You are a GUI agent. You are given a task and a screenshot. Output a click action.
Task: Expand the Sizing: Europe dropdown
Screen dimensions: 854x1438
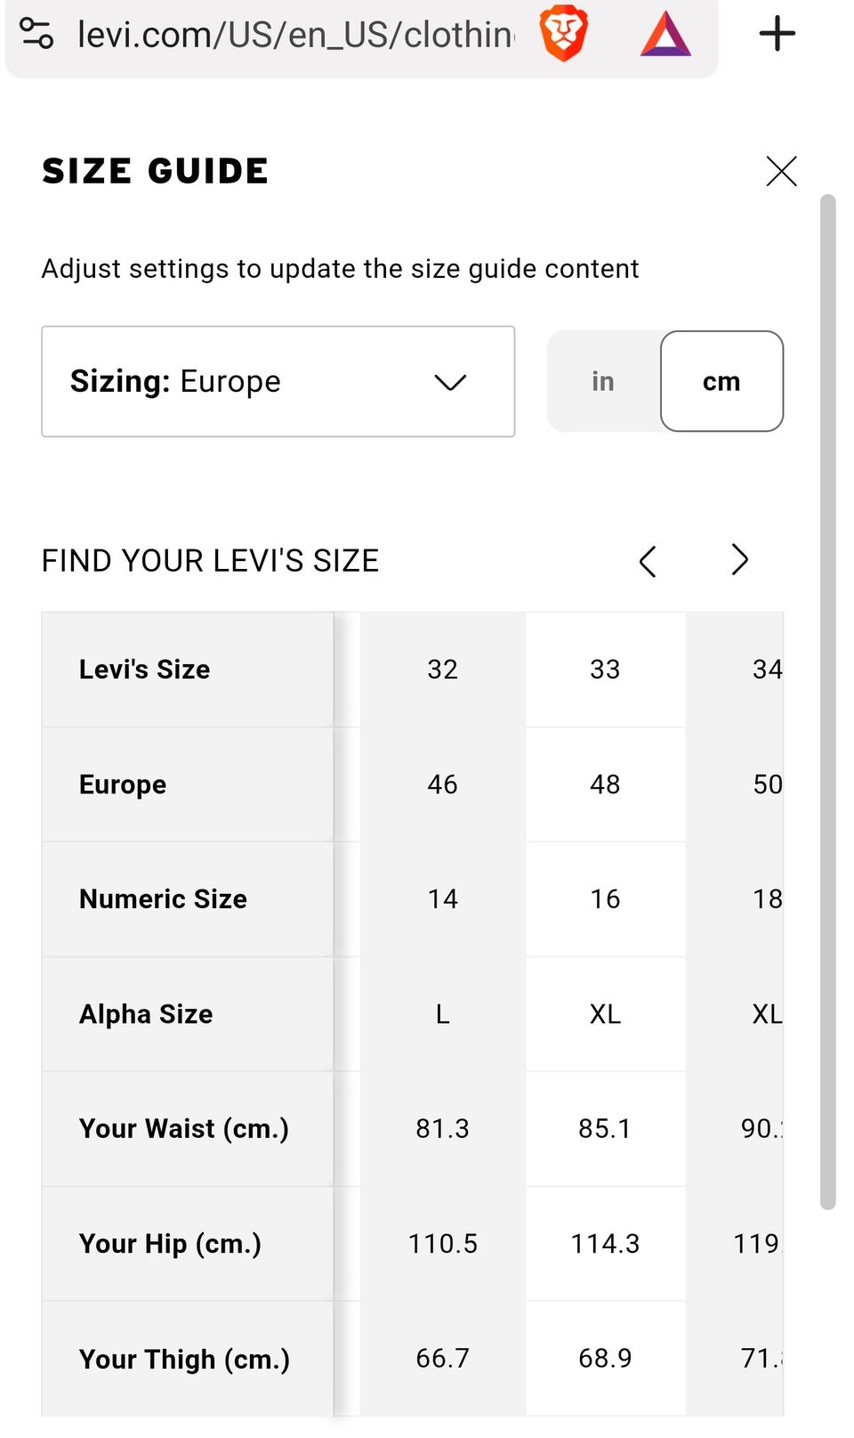point(278,381)
